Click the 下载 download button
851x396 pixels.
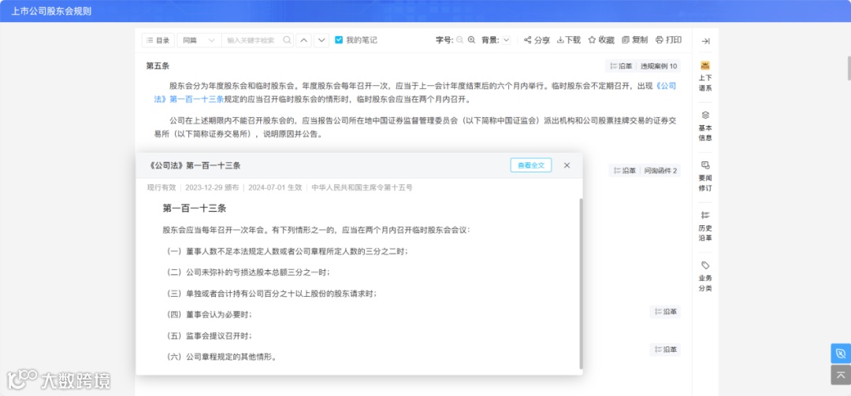coord(569,40)
